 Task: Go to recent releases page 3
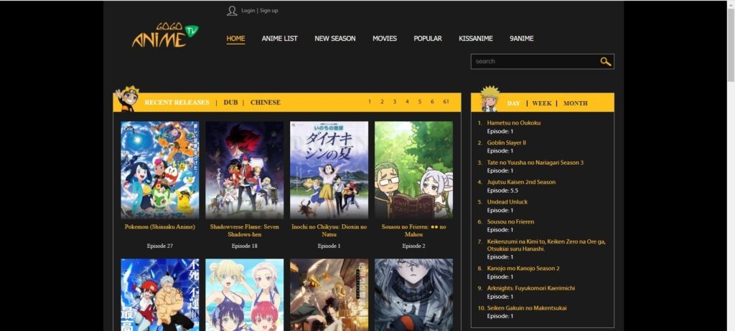[x=395, y=102]
